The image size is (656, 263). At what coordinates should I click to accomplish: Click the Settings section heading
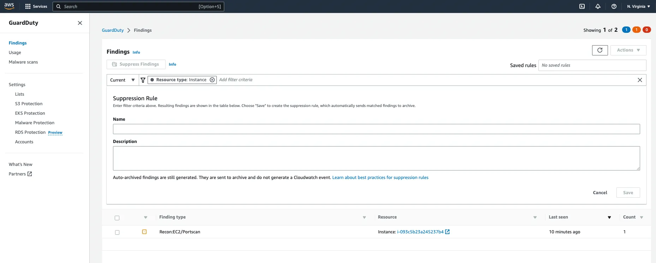[17, 84]
